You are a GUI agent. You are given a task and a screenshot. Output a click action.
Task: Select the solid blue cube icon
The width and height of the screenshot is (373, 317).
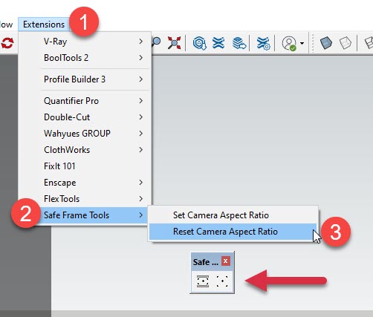point(325,43)
